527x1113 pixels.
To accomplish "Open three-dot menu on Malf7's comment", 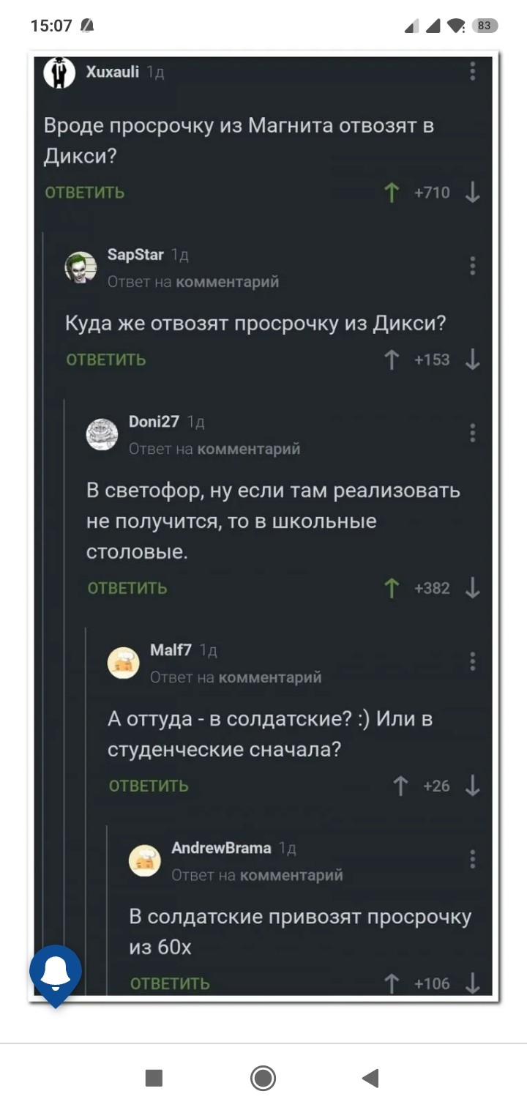I will click(x=473, y=661).
